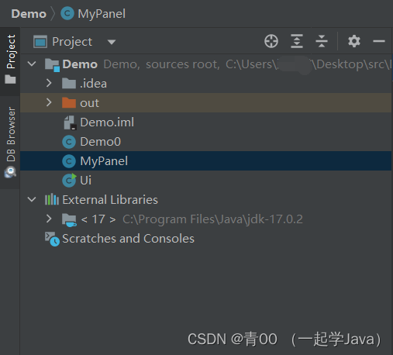Expand the .idea folder
The width and height of the screenshot is (393, 355).
tap(49, 83)
